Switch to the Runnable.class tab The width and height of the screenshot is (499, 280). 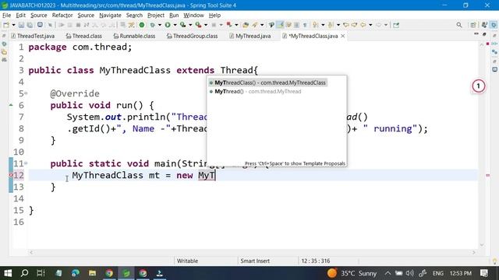[134, 36]
